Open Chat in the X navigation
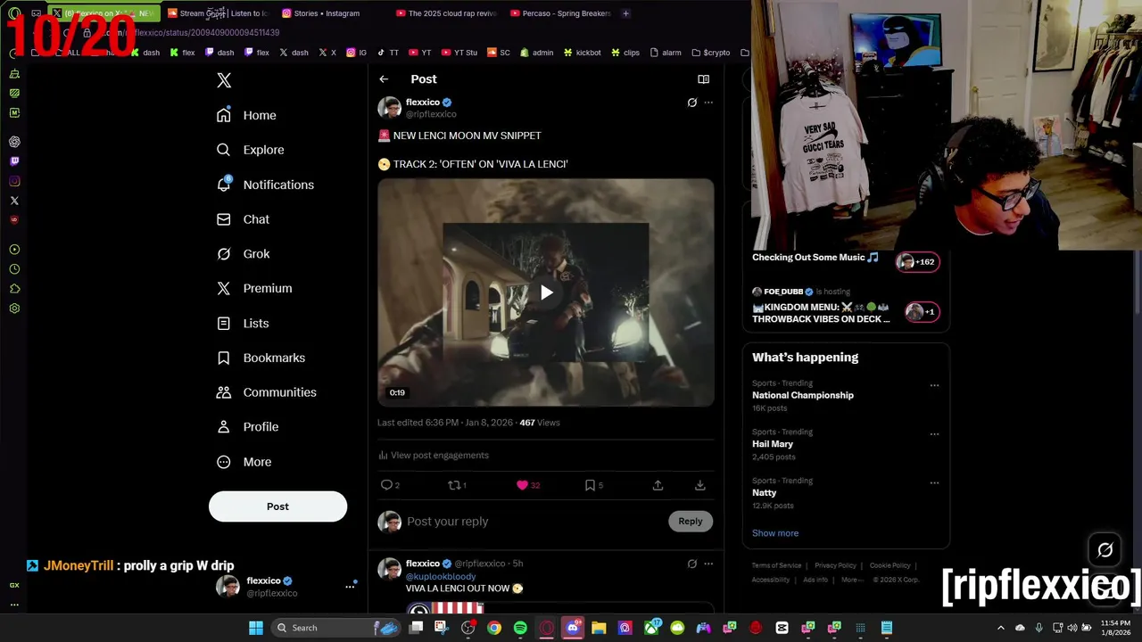The width and height of the screenshot is (1142, 642). click(x=243, y=219)
